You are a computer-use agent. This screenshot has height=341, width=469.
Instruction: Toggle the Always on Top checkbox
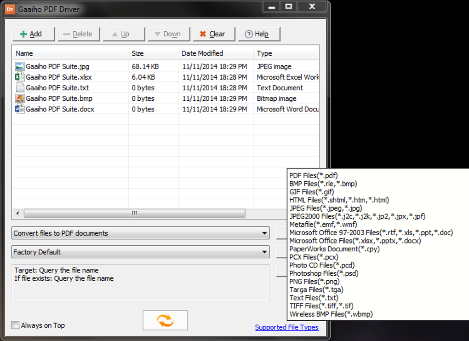(15, 325)
